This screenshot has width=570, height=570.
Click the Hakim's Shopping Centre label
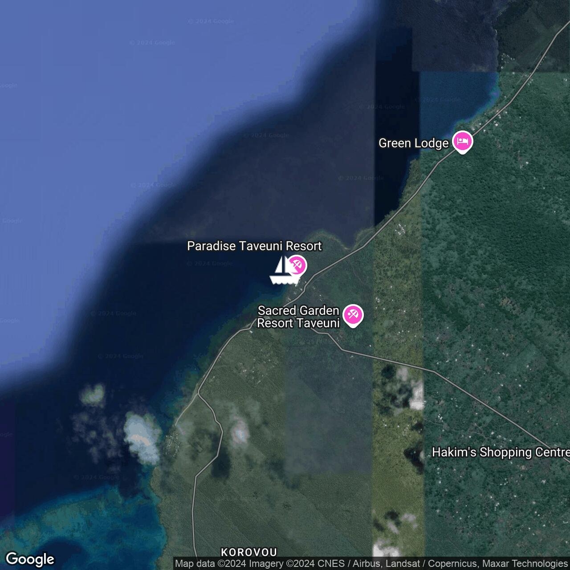[501, 452]
